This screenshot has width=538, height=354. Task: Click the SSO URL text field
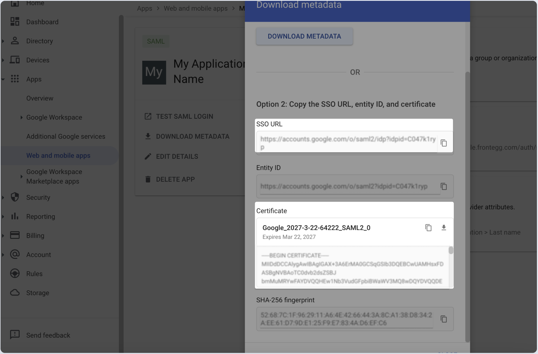pyautogui.click(x=347, y=143)
